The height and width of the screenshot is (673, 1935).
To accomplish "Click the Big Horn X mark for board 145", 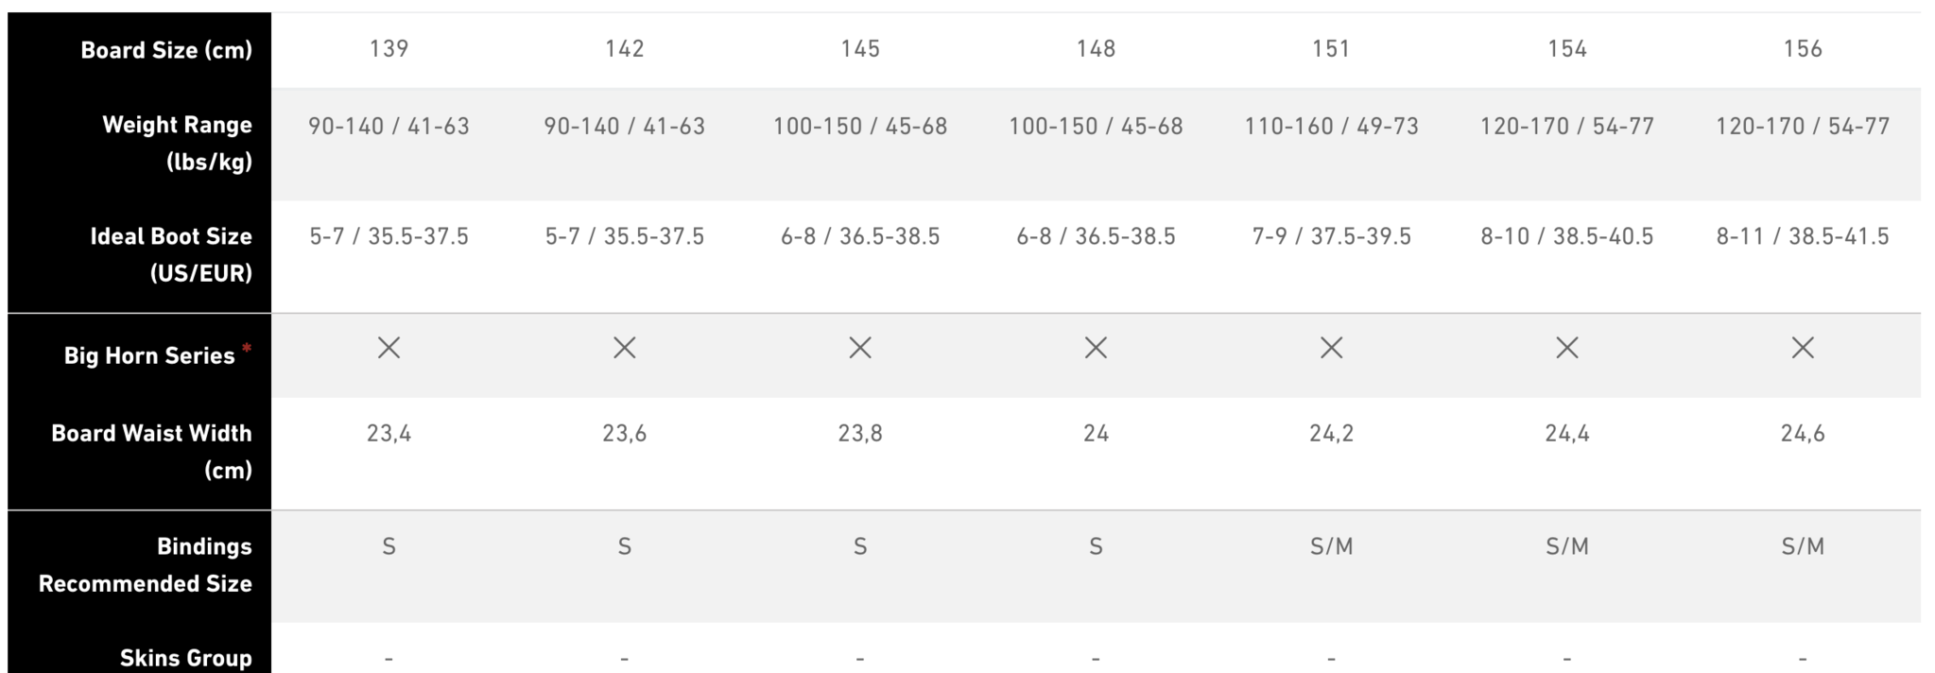I will pos(860,348).
